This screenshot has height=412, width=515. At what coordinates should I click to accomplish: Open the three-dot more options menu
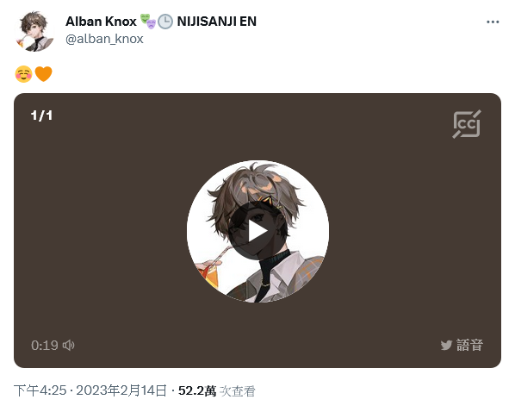pyautogui.click(x=493, y=22)
